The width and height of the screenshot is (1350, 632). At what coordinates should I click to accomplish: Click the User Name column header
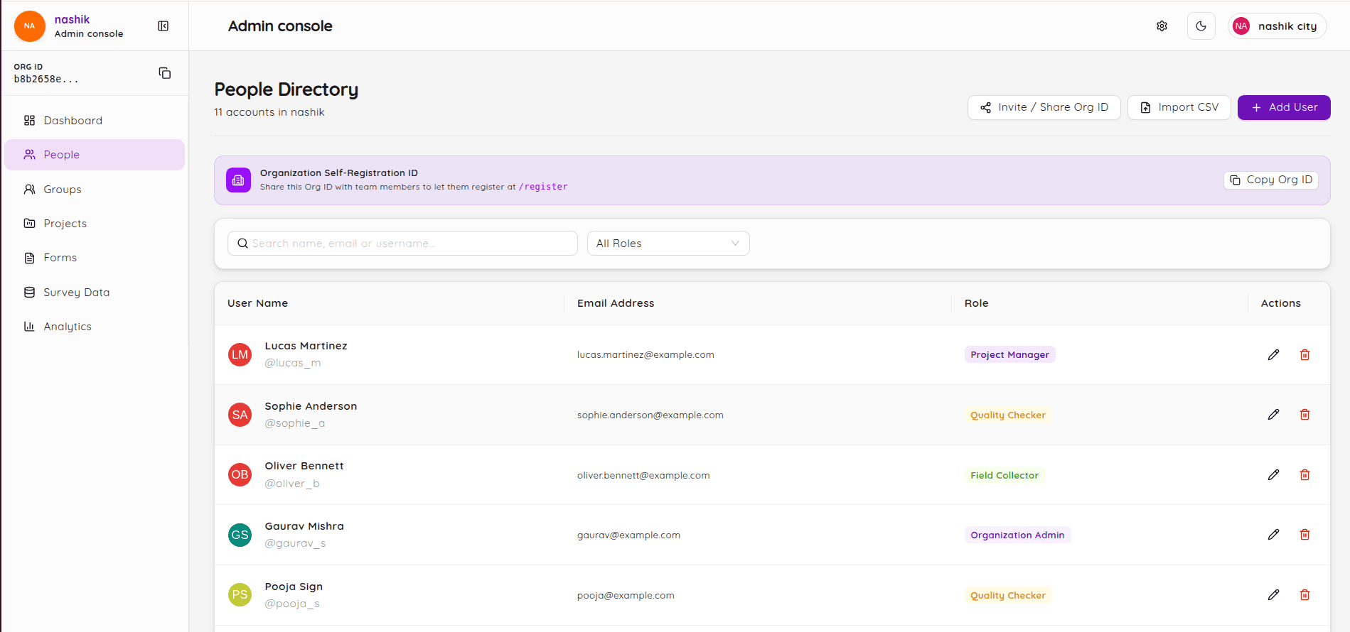pyautogui.click(x=257, y=303)
